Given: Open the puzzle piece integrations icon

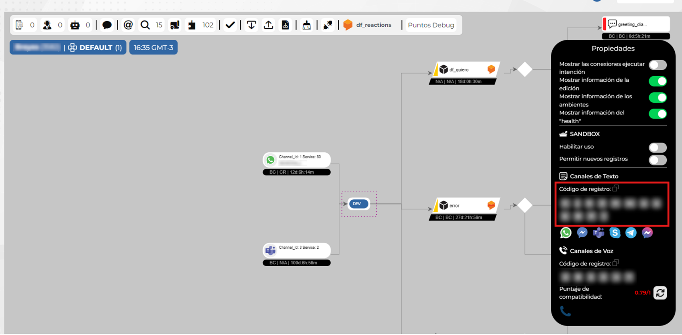Looking at the screenshot, I should (x=192, y=25).
